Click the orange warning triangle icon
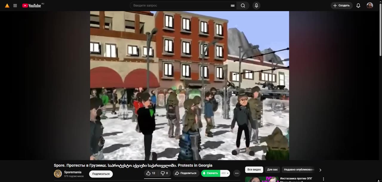382x182 pixels. tap(7, 6)
